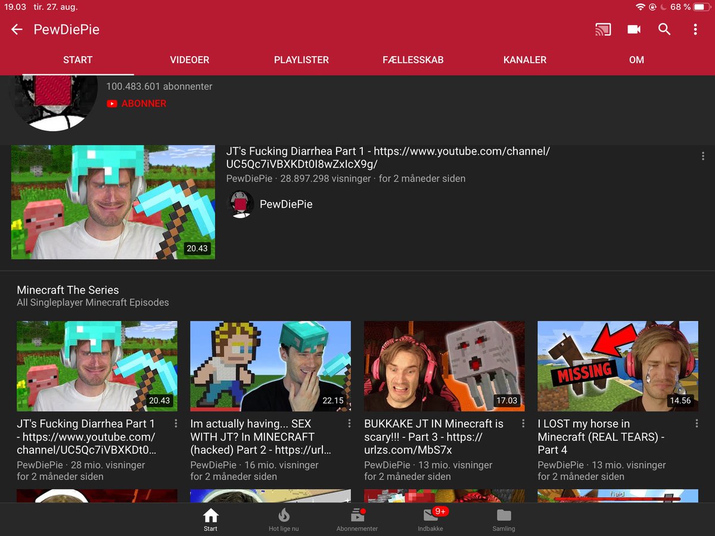
Task: Switch to the KANALER tab
Action: 525,60
